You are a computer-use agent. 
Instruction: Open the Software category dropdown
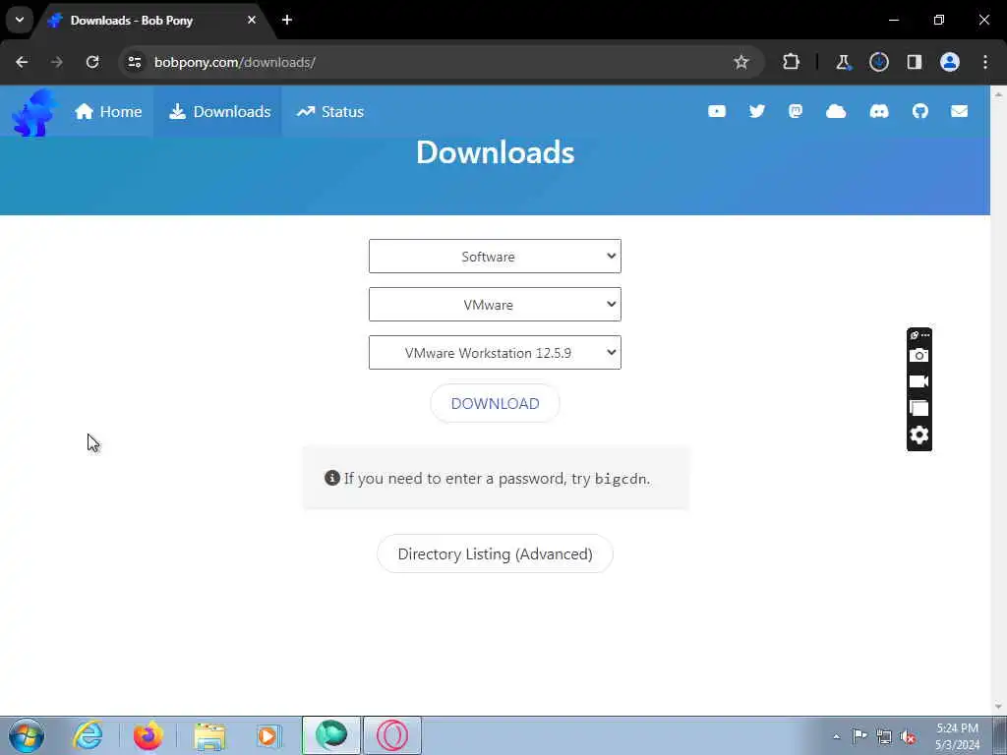click(x=495, y=257)
